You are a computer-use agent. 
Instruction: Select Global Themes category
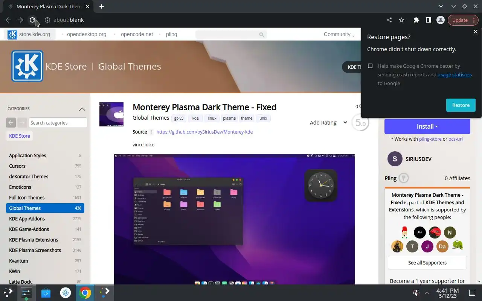pyautogui.click(x=45, y=208)
